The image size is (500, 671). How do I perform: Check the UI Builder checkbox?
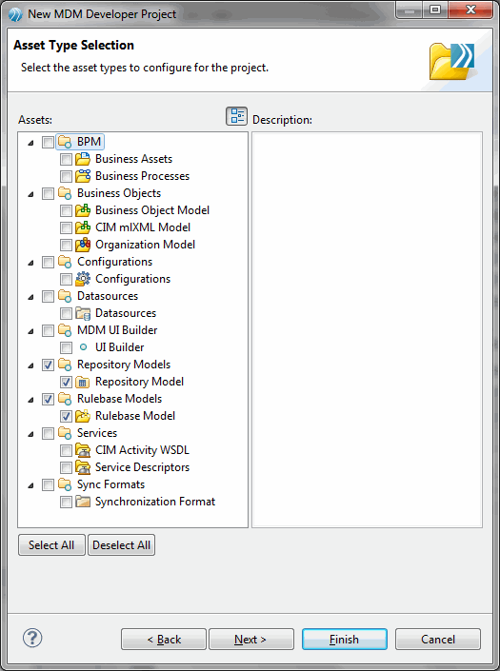coord(66,347)
